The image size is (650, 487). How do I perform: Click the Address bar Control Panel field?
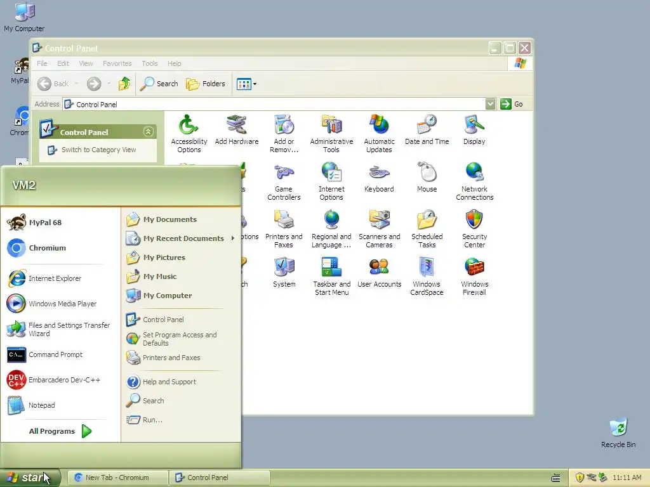click(274, 104)
